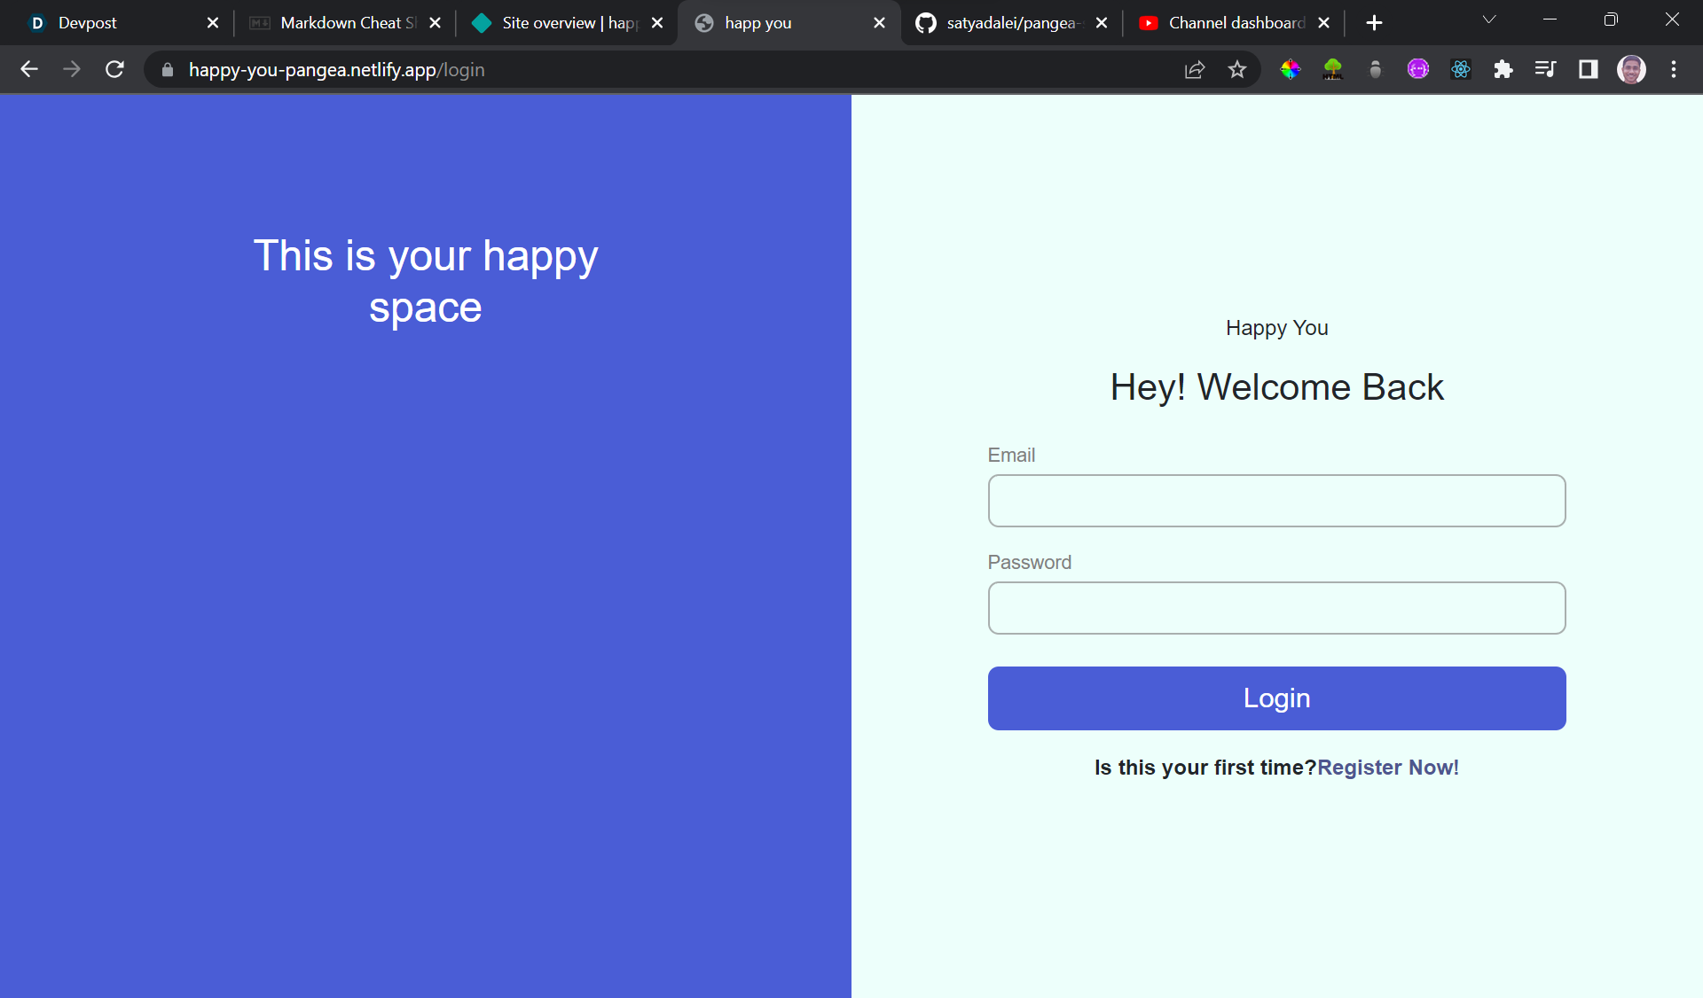Open the media controls icon
The image size is (1703, 998).
pos(1545,69)
